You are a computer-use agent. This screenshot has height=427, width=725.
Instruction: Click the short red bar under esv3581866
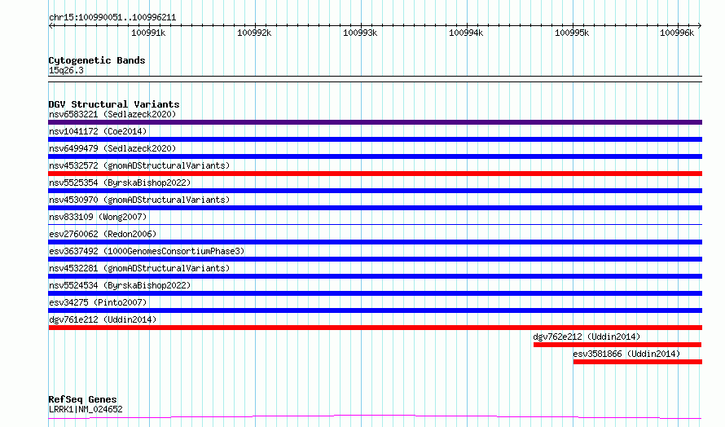[x=638, y=362]
